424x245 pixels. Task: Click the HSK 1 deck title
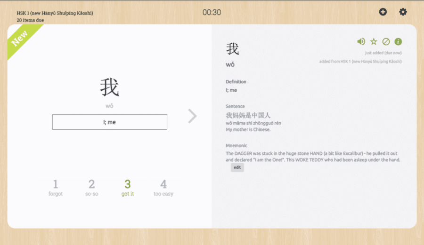coord(55,13)
